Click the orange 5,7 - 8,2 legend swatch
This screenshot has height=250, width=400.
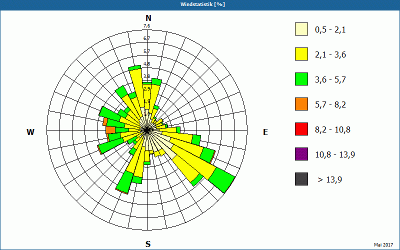click(x=301, y=104)
